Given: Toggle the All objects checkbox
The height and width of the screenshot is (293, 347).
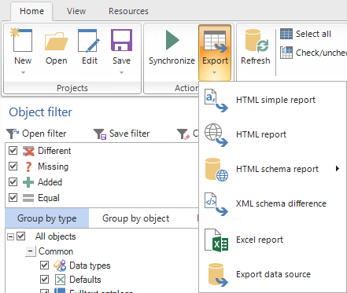Looking at the screenshot, I should tap(21, 236).
